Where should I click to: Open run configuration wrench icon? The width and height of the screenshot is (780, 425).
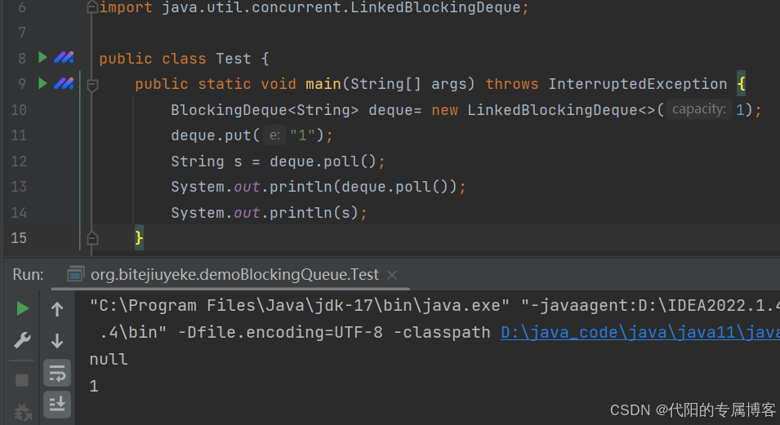(22, 340)
